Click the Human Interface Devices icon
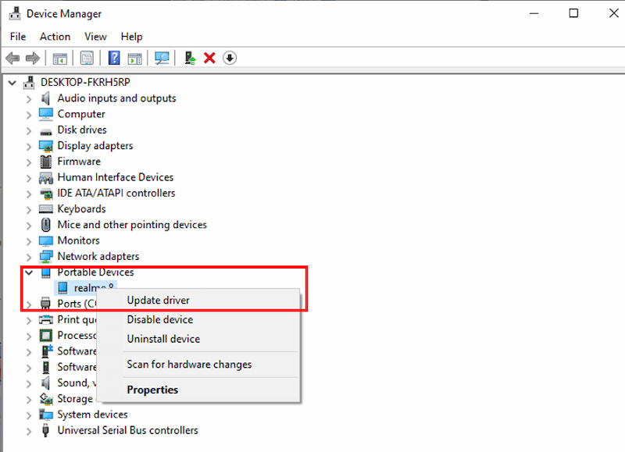The width and height of the screenshot is (625, 452). [46, 178]
